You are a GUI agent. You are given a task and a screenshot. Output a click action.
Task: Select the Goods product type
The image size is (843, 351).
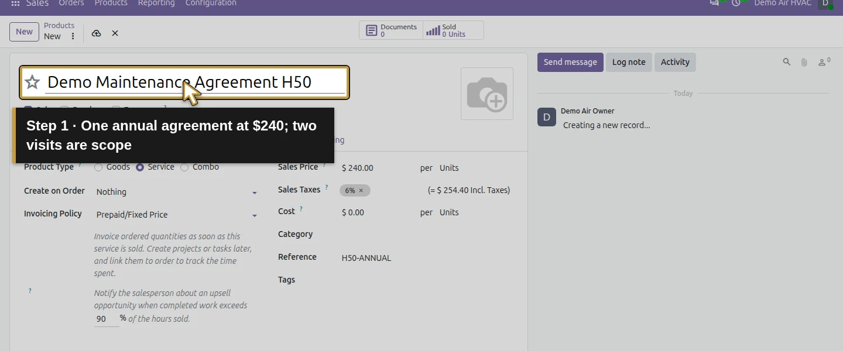[98, 167]
